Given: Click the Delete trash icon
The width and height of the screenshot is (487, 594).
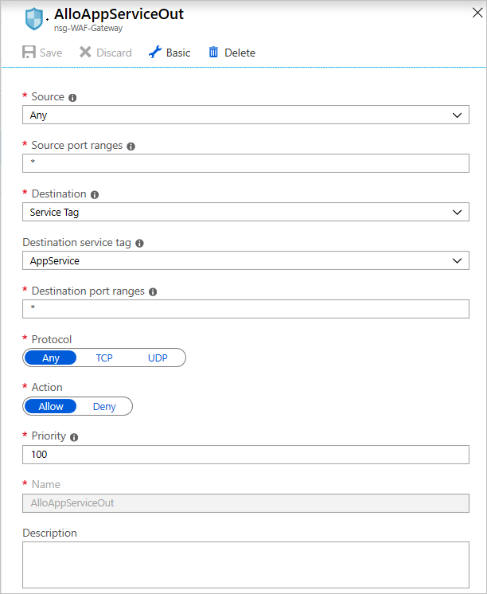Looking at the screenshot, I should click(x=213, y=53).
